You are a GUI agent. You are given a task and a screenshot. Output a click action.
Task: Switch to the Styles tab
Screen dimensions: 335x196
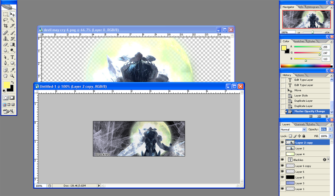pyautogui.click(x=311, y=41)
